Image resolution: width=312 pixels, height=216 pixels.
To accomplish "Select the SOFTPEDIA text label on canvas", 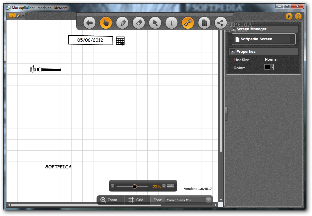I will click(58, 167).
